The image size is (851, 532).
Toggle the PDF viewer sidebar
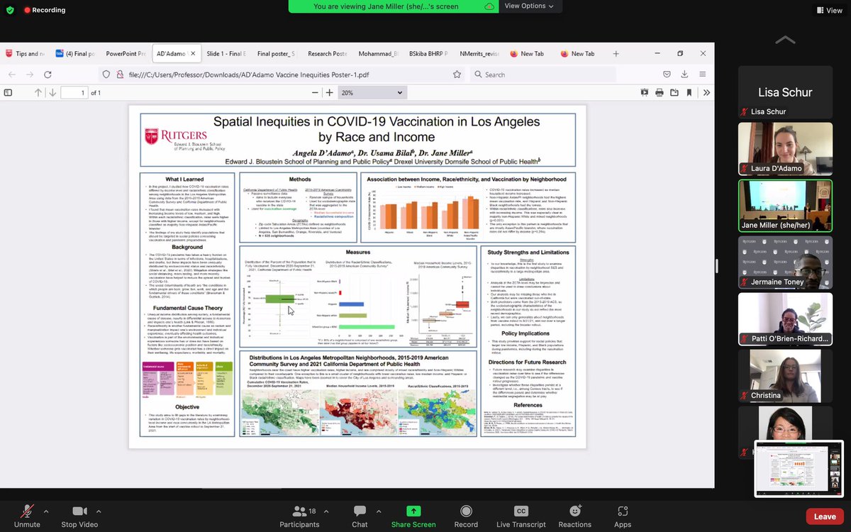pos(9,92)
